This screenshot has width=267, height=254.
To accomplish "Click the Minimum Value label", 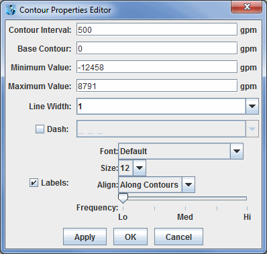I will tap(41, 68).
